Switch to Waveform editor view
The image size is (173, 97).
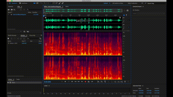(13, 3)
